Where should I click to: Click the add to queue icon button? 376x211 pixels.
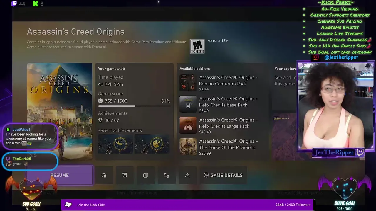[167, 175]
